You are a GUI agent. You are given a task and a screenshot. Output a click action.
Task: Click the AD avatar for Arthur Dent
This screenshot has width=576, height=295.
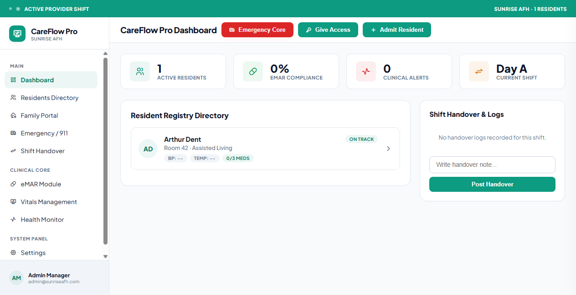pos(148,149)
